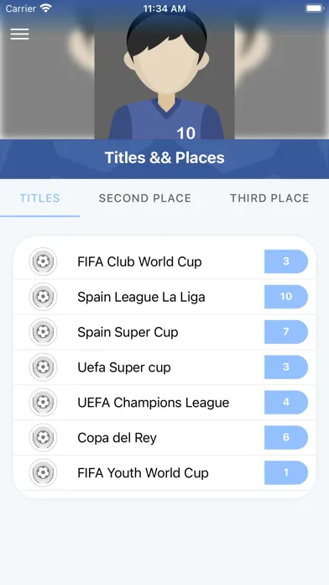Tap the player avatar with number 10

(x=164, y=75)
